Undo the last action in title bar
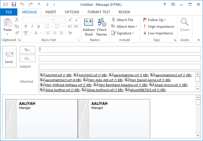203x141 pixels. (x=22, y=4)
